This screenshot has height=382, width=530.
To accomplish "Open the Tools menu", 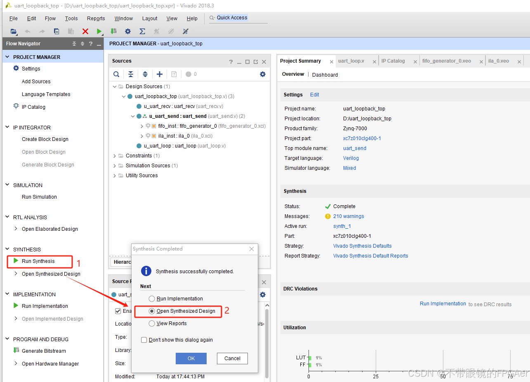I will click(x=71, y=18).
